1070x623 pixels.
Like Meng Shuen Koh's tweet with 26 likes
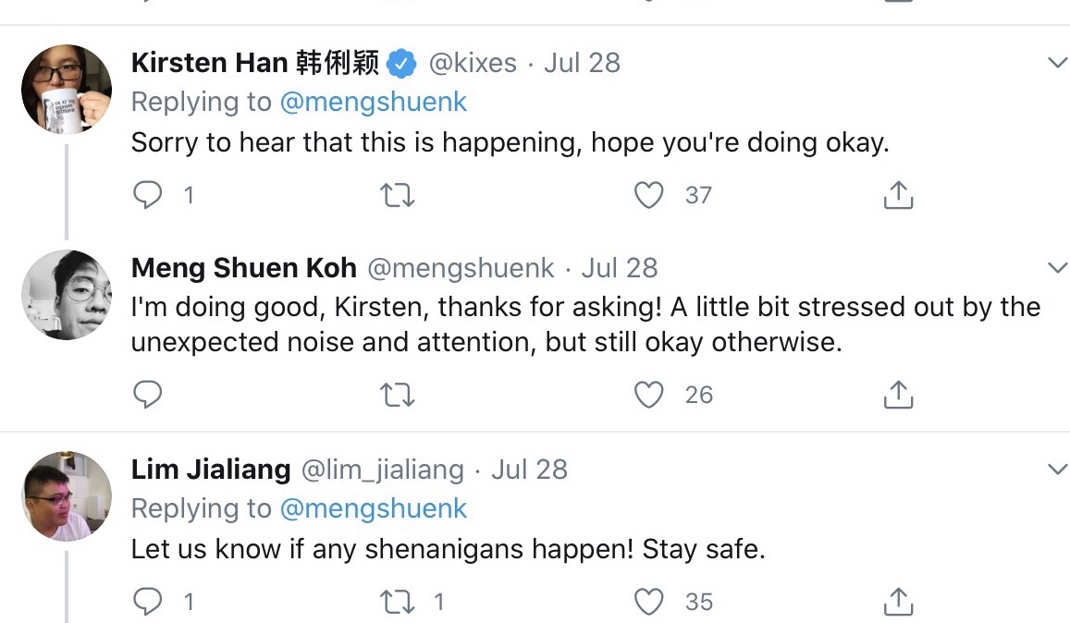tap(648, 395)
